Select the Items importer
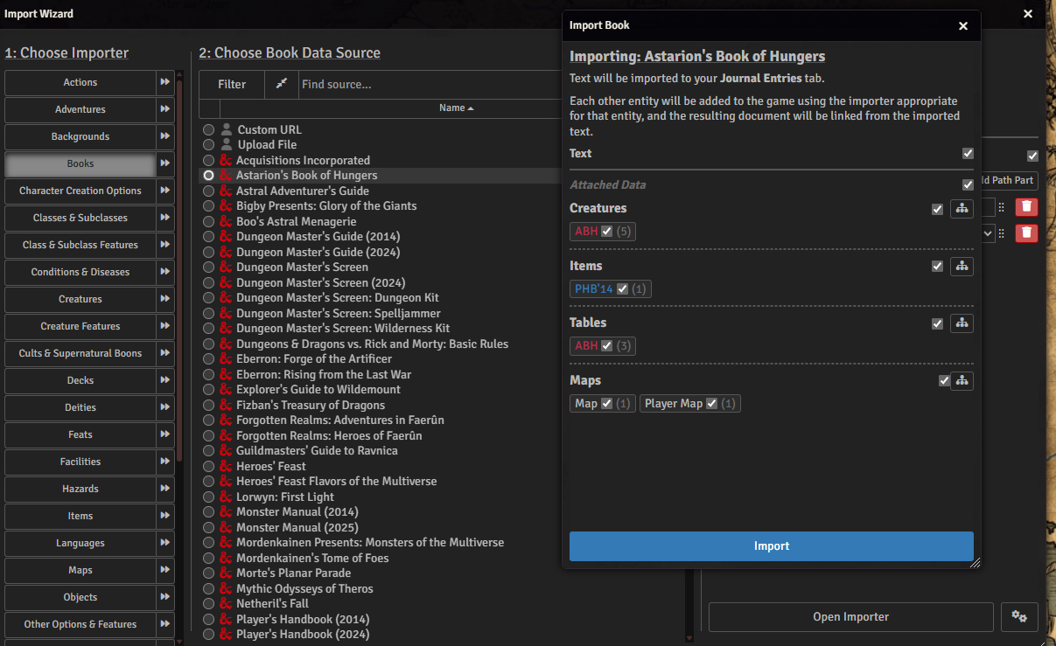Image resolution: width=1056 pixels, height=646 pixels. point(80,516)
